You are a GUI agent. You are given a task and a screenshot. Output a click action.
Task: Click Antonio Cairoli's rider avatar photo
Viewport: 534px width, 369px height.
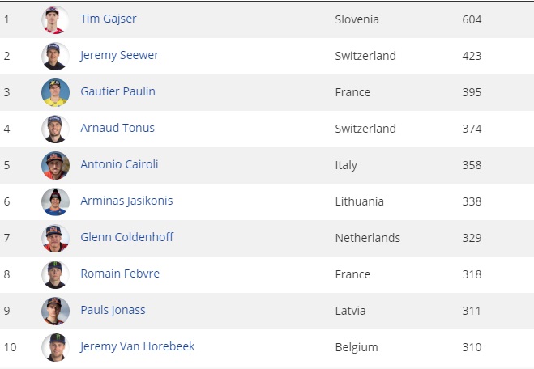pyautogui.click(x=55, y=165)
